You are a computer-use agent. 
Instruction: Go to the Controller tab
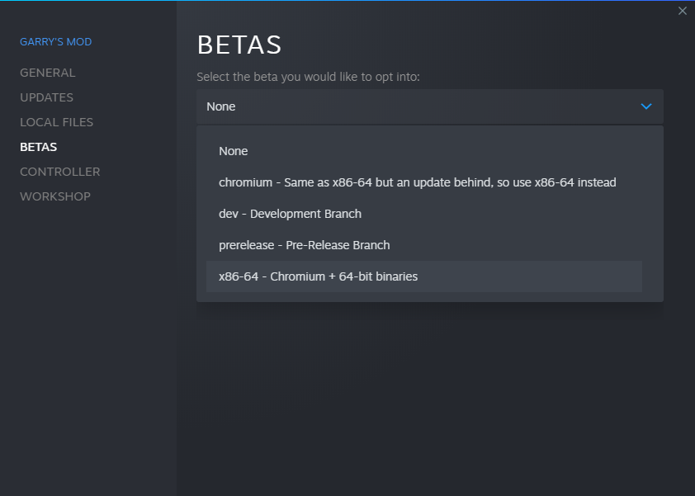59,172
